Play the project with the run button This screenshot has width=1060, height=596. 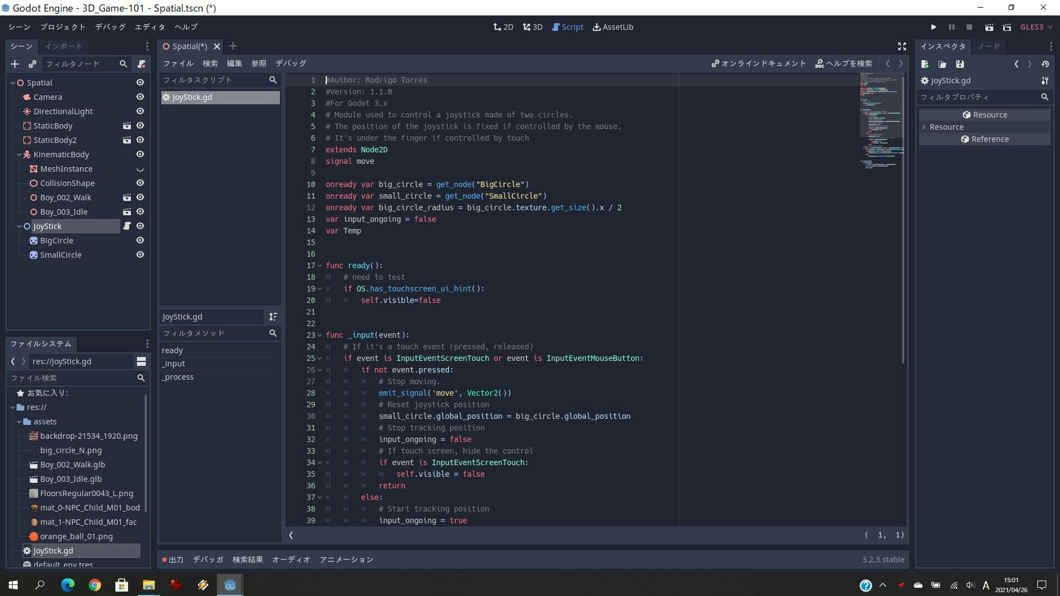934,27
